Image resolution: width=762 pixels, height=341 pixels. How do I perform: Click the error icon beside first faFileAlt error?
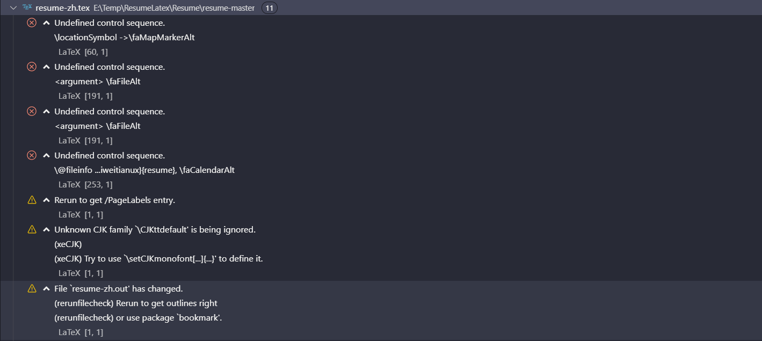(31, 67)
